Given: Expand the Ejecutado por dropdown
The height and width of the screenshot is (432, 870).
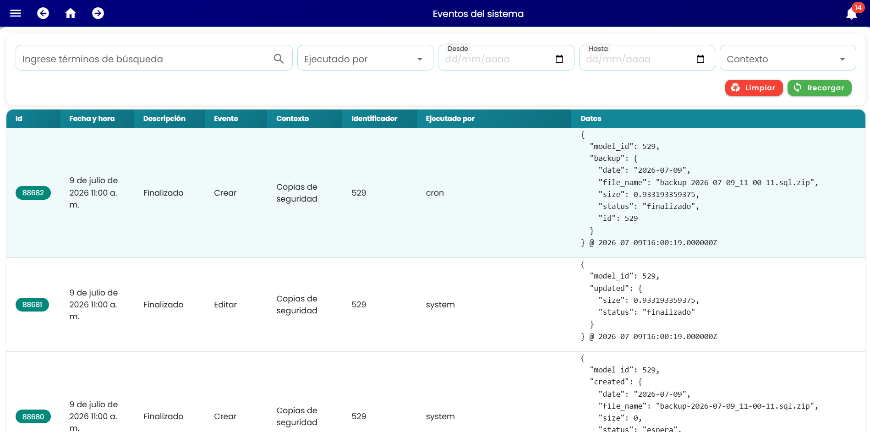Looking at the screenshot, I should [365, 58].
